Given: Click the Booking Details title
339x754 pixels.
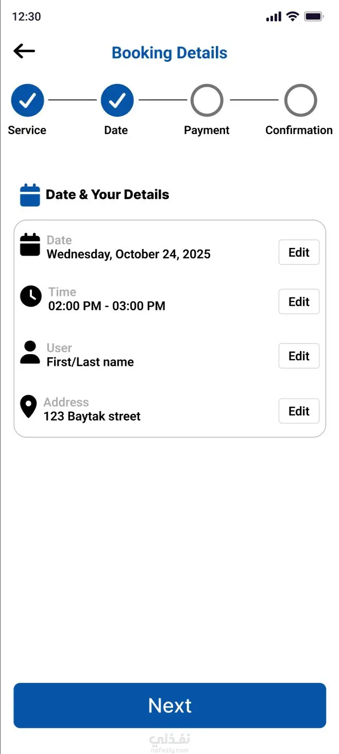Looking at the screenshot, I should [x=169, y=53].
